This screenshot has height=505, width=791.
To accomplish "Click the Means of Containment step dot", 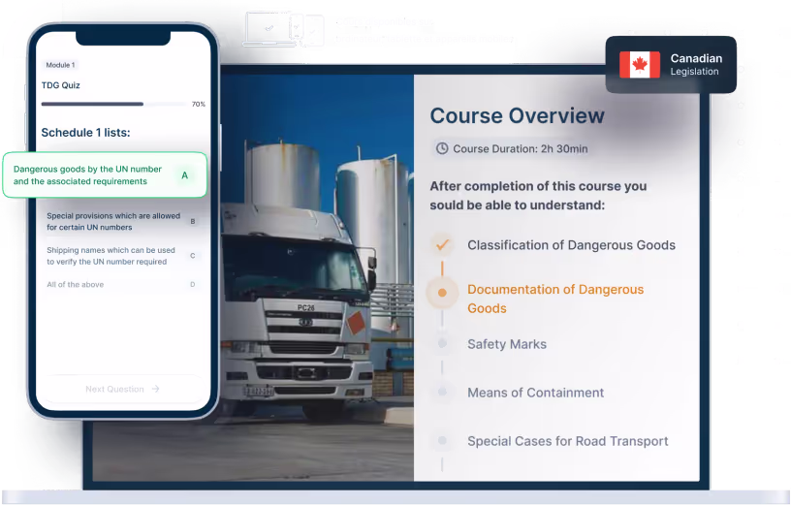I will tap(442, 392).
